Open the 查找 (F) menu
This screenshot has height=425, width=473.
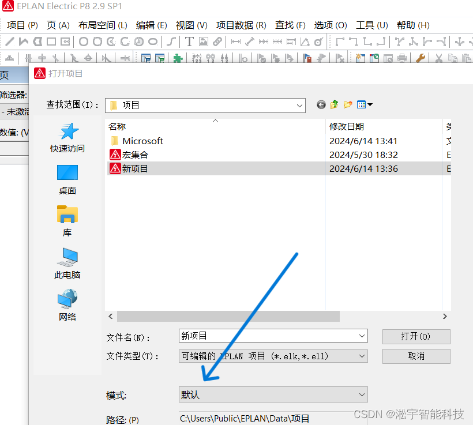pos(290,25)
